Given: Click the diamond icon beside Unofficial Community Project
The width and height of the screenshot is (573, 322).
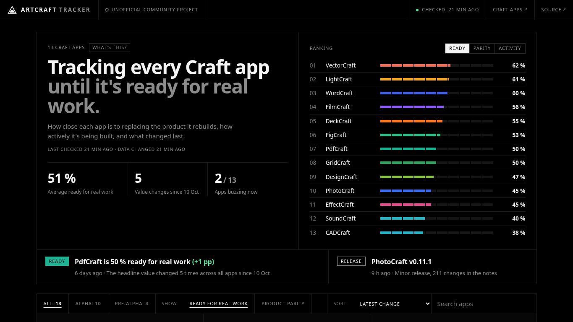Looking at the screenshot, I should (107, 10).
